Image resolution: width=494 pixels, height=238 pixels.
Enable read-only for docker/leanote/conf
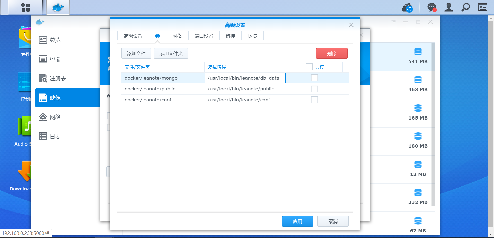tap(314, 100)
